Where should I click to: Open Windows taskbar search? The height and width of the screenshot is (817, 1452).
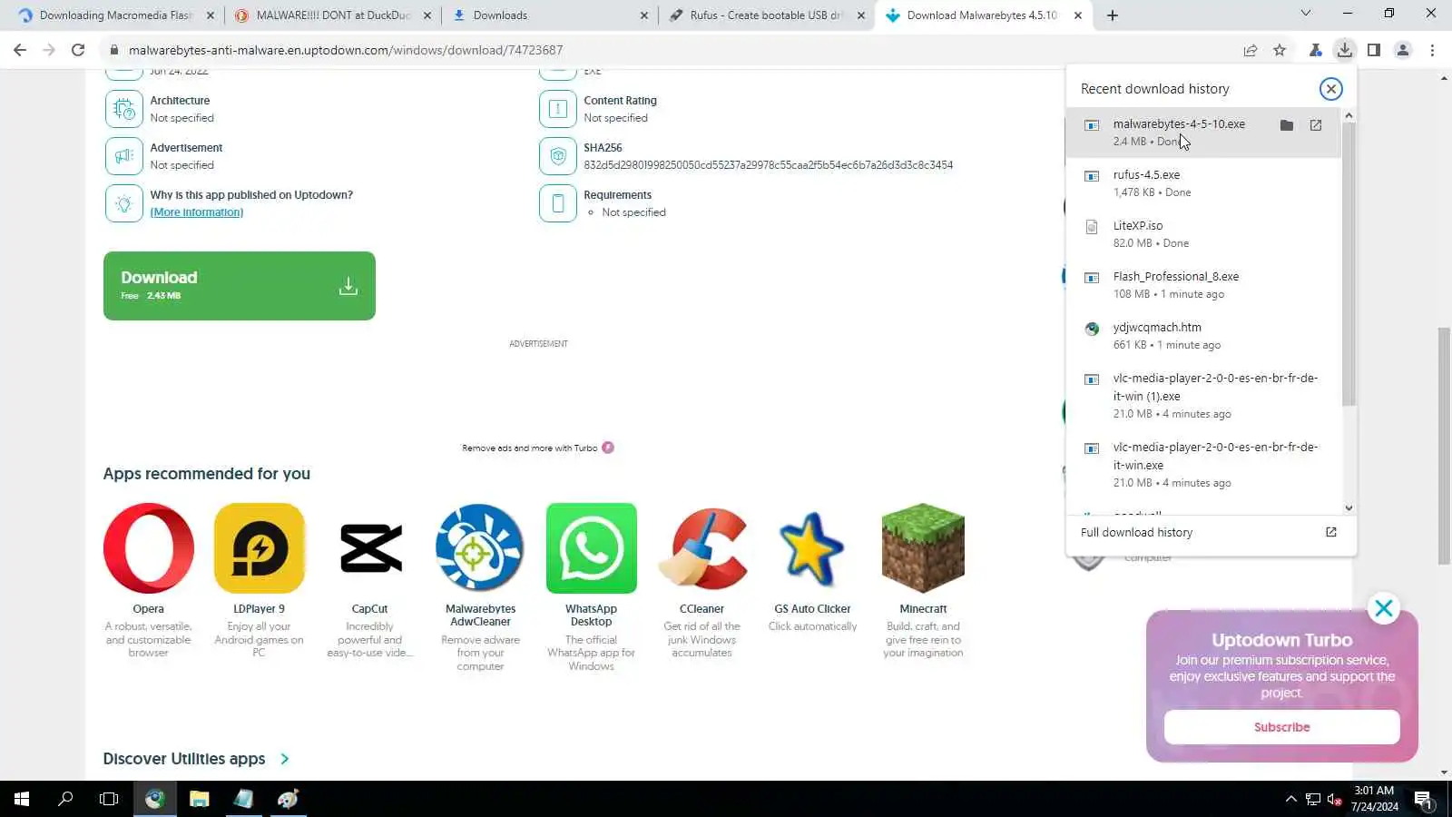point(65,799)
